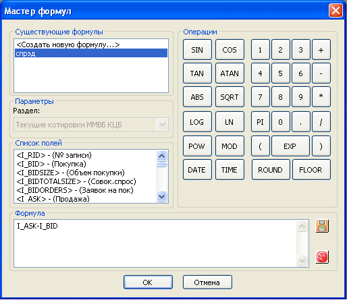The width and height of the screenshot is (347, 300).
Task: Delete the formula with the red prohibition icon
Action: pos(322,257)
